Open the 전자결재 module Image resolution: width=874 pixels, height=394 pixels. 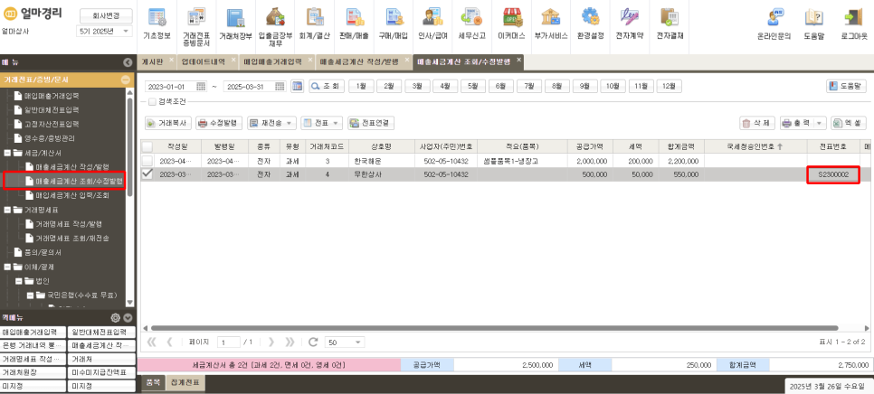click(669, 23)
